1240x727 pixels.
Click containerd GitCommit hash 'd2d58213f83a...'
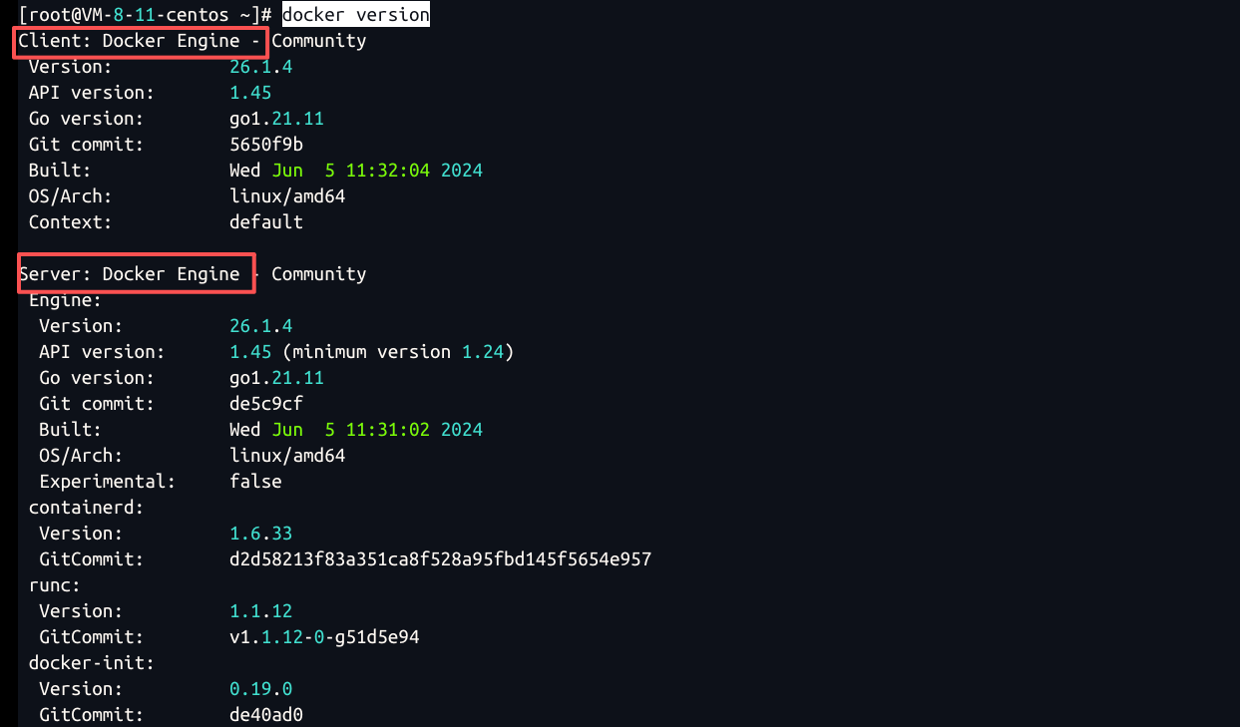[441, 559]
